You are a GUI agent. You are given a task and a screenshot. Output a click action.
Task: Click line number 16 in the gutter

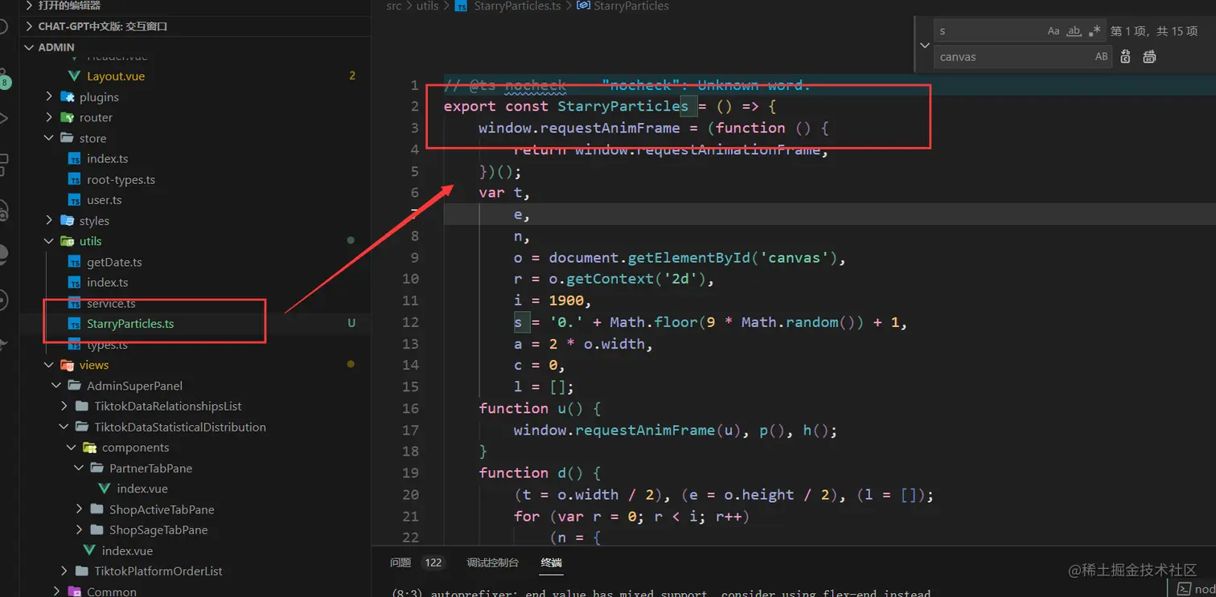[x=410, y=408]
